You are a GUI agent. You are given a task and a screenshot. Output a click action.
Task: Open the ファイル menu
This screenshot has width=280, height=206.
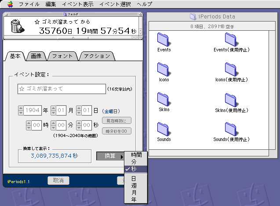[29, 4]
